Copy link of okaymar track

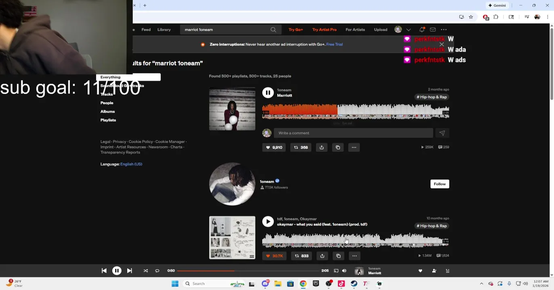point(338,256)
